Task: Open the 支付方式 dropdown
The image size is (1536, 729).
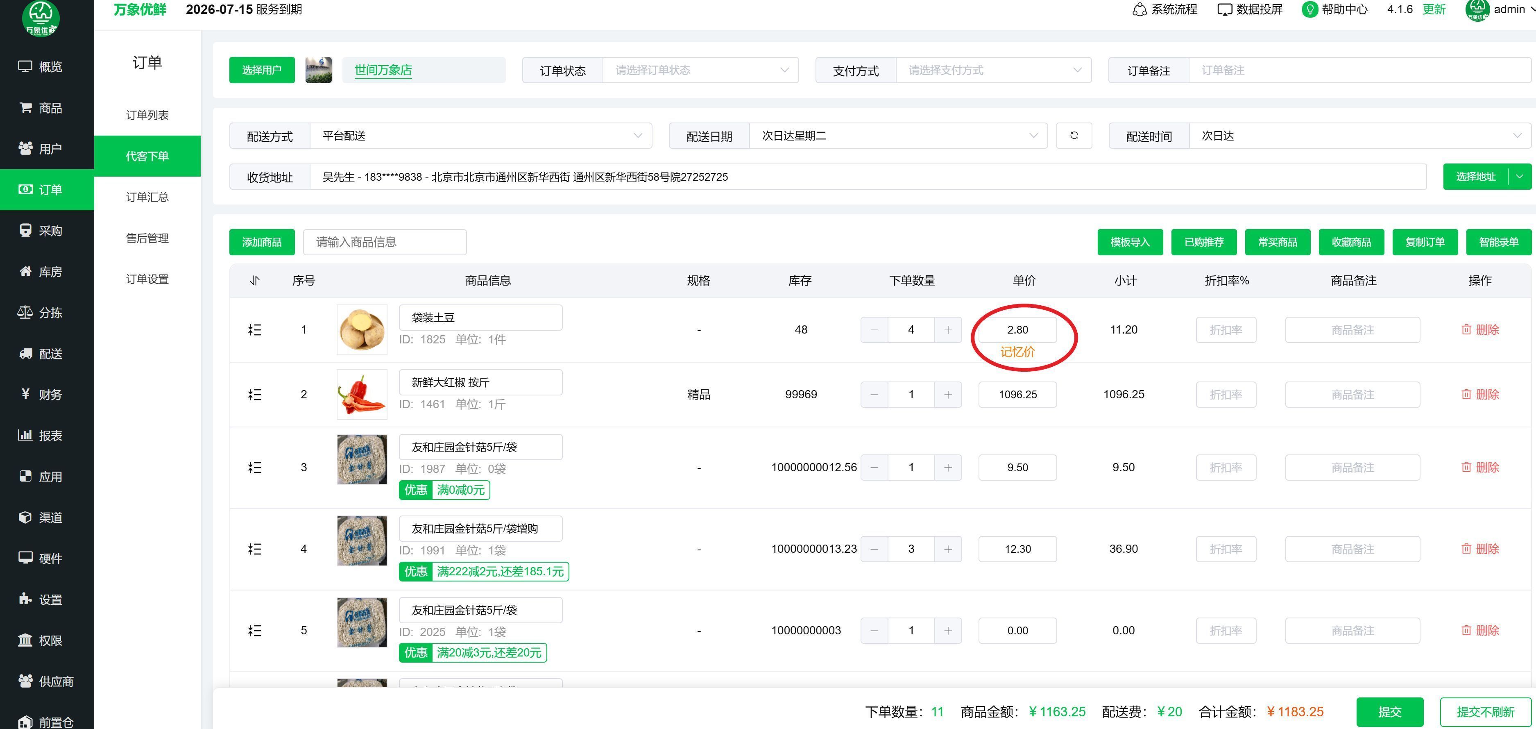Action: (x=993, y=70)
